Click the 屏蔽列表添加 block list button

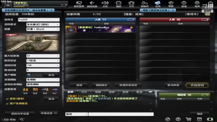pyautogui.click(x=128, y=85)
